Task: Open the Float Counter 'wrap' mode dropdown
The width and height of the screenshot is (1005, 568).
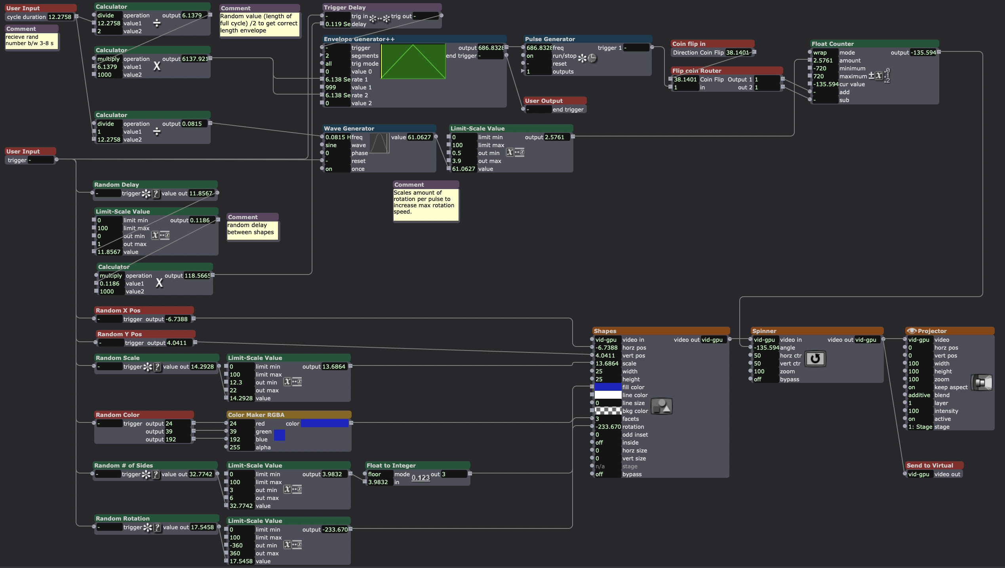Action: pyautogui.click(x=825, y=53)
